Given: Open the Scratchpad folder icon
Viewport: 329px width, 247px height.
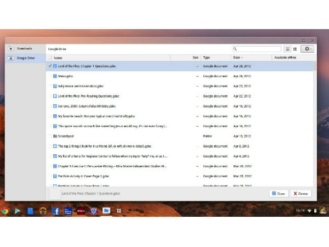Looking at the screenshot, I should 55,136.
